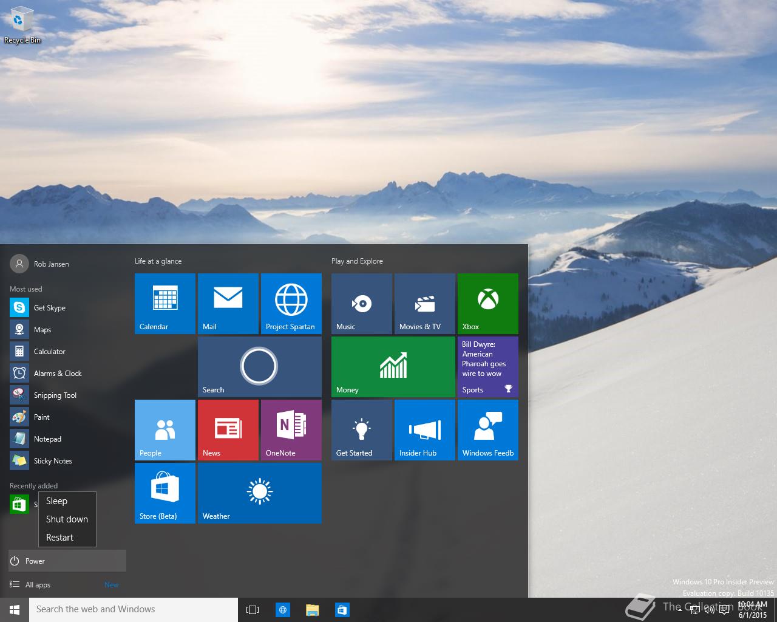Click the Life at a glance group header
Viewport: 777px width, 622px height.
pyautogui.click(x=158, y=261)
